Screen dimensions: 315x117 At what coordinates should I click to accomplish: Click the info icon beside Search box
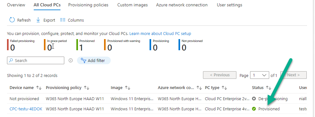tap(71, 60)
